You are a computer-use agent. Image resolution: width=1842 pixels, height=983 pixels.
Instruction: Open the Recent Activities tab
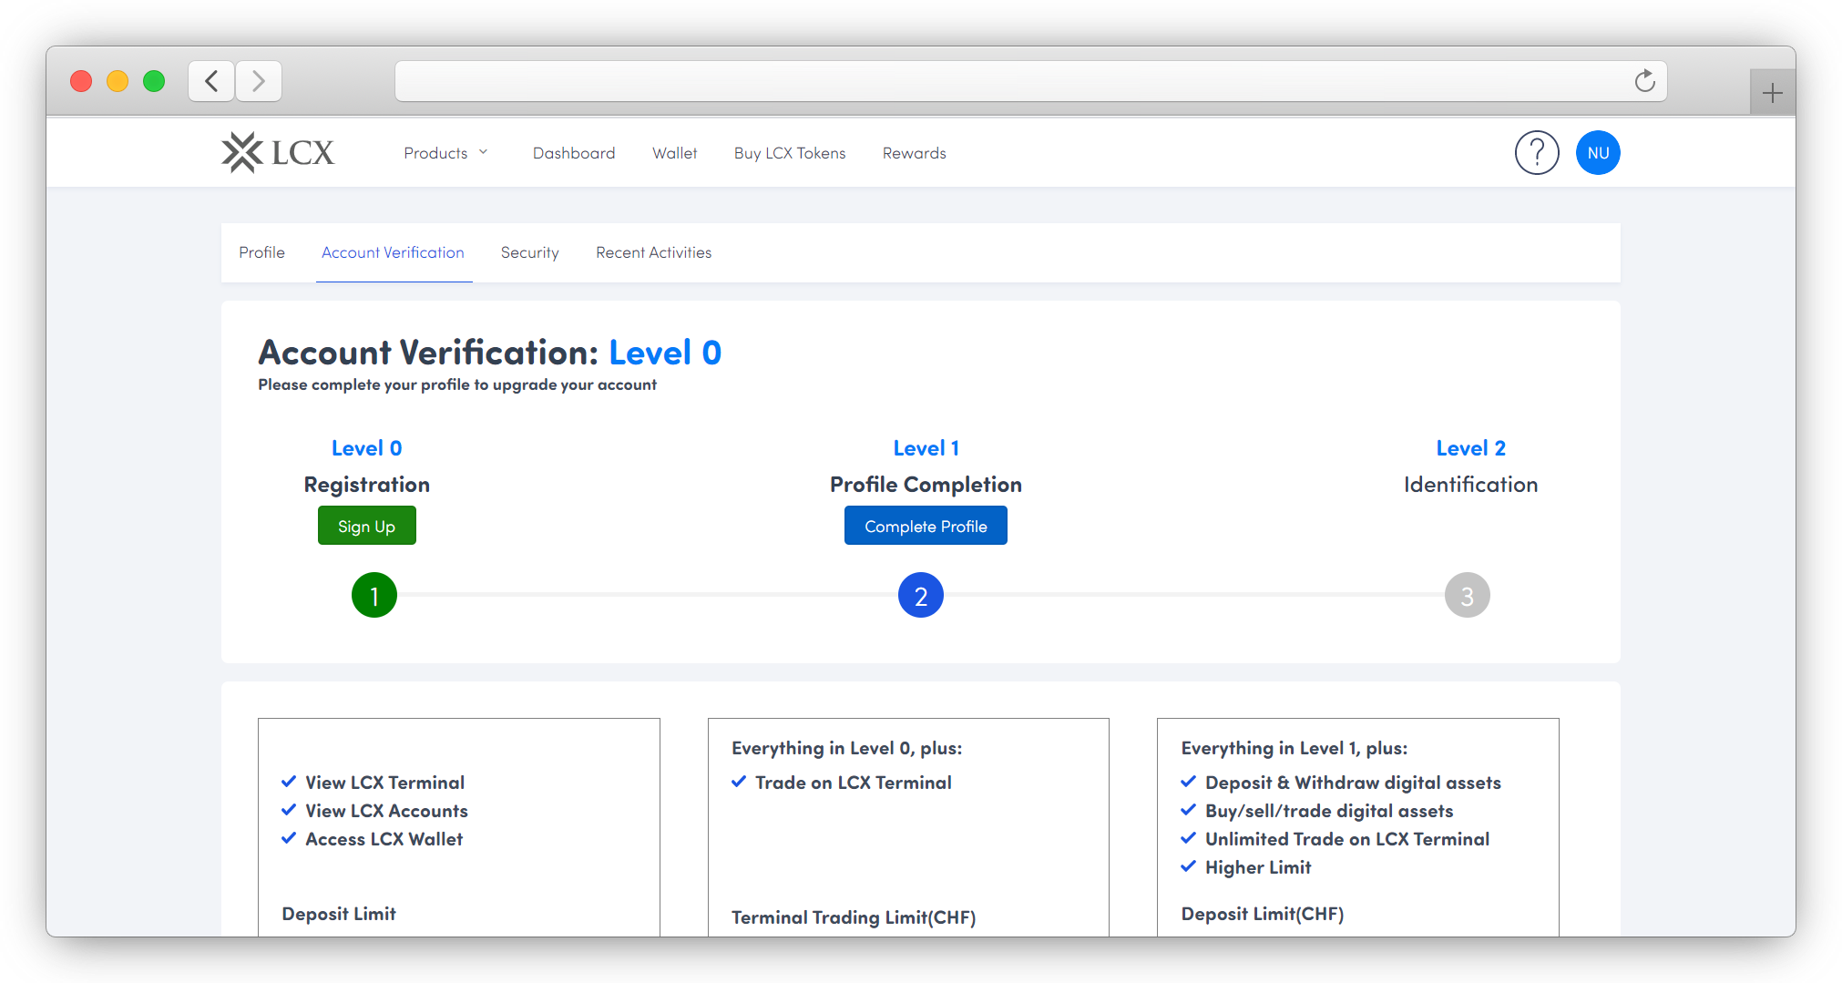(x=654, y=252)
